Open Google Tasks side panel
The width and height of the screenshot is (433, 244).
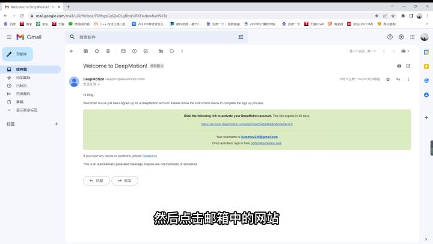(x=426, y=81)
